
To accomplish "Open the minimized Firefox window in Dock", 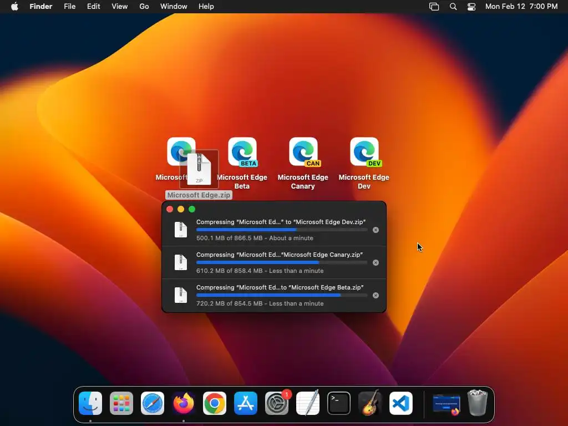I will pos(447,404).
